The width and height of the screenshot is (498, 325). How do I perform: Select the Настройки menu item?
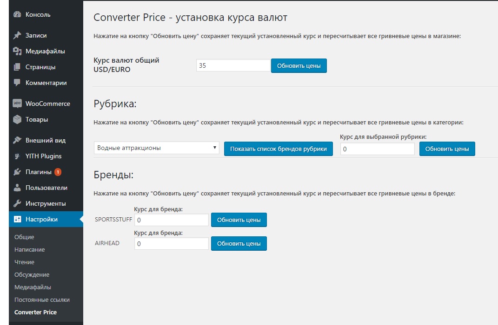click(x=46, y=220)
